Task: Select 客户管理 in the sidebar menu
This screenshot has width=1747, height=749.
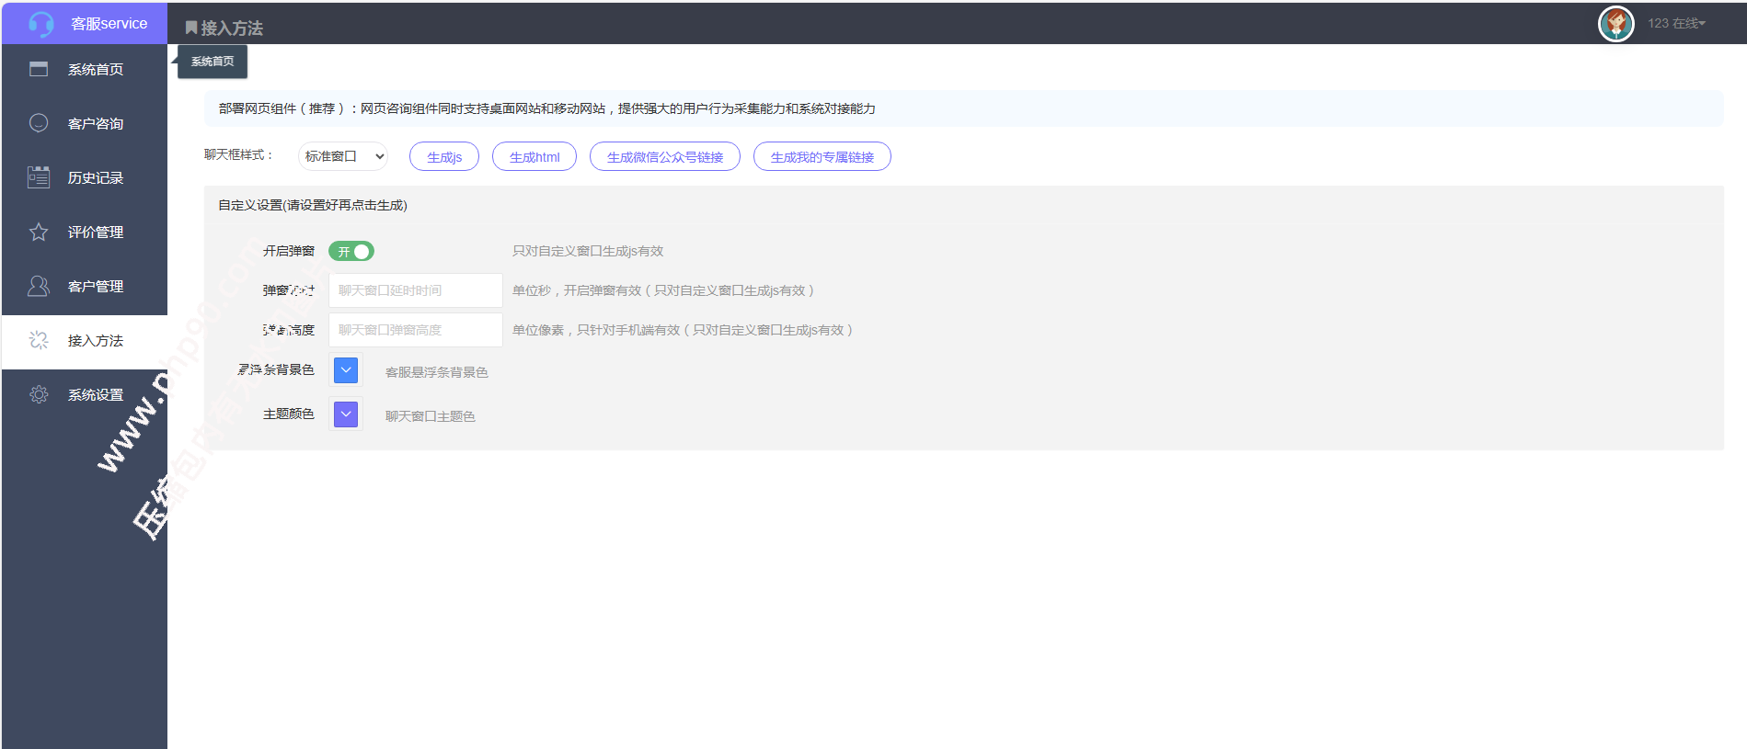Action: (x=95, y=286)
